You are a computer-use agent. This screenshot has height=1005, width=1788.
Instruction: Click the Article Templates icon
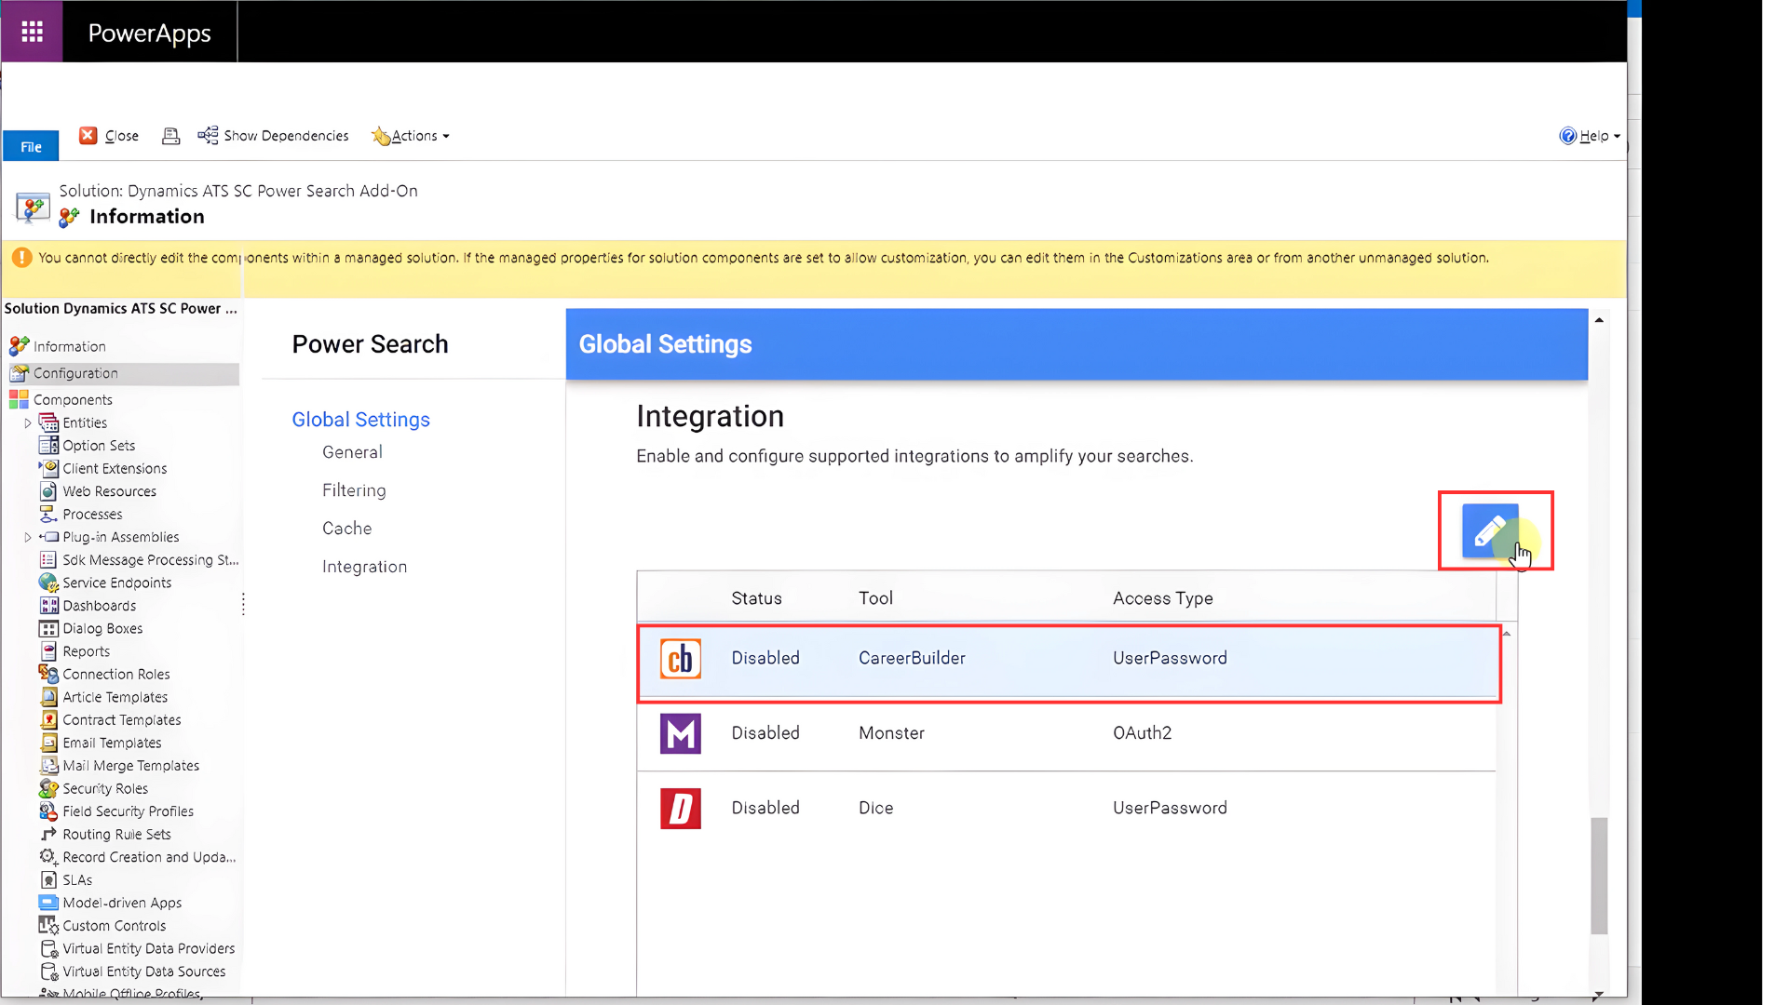(48, 697)
